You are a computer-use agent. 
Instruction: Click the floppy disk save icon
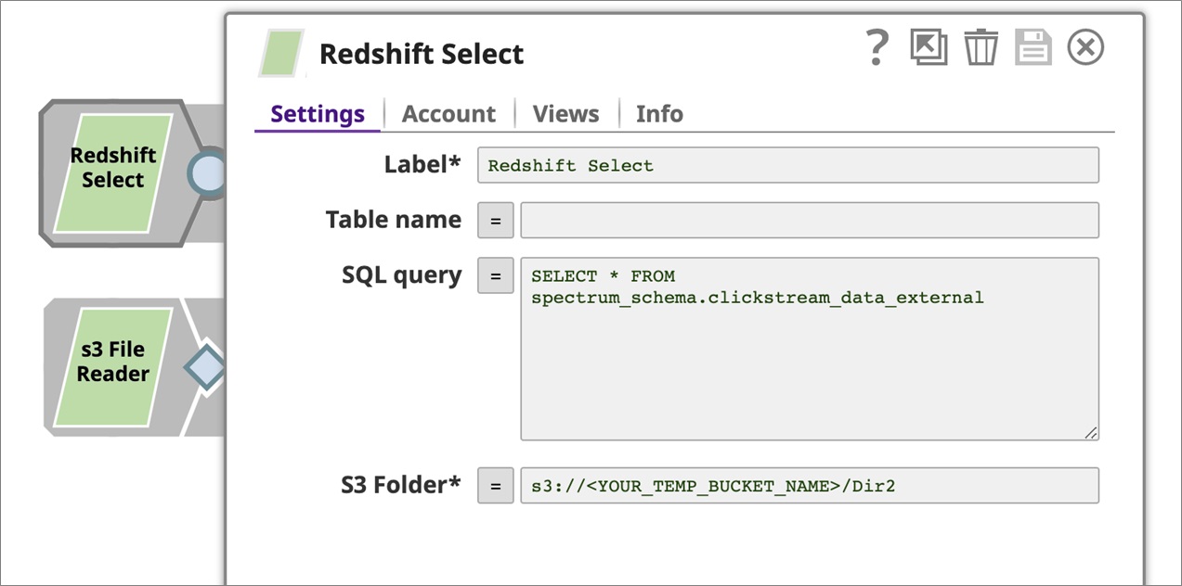[1033, 46]
